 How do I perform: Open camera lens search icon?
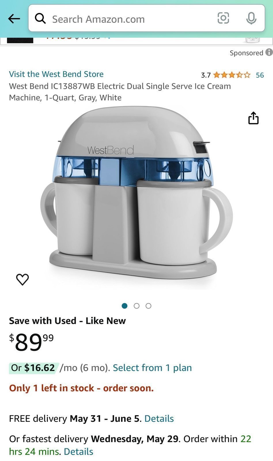[x=223, y=18]
